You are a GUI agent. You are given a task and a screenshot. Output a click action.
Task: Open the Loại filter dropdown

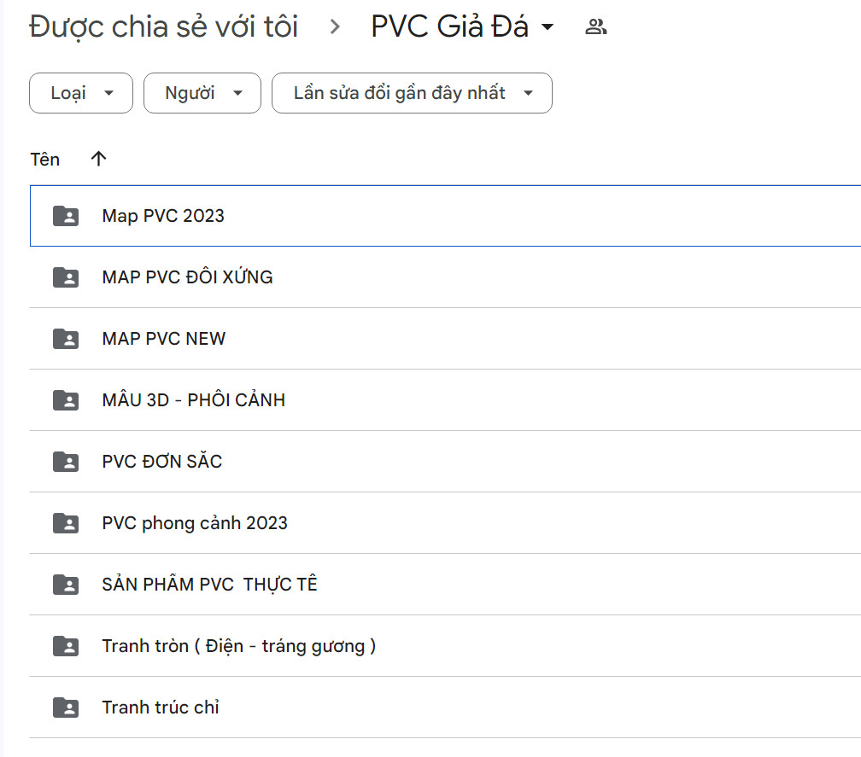click(x=81, y=93)
